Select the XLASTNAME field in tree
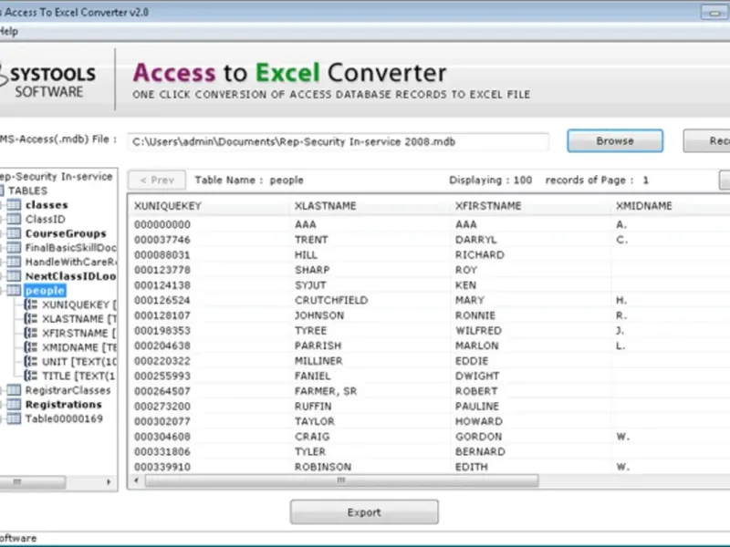 (79, 319)
